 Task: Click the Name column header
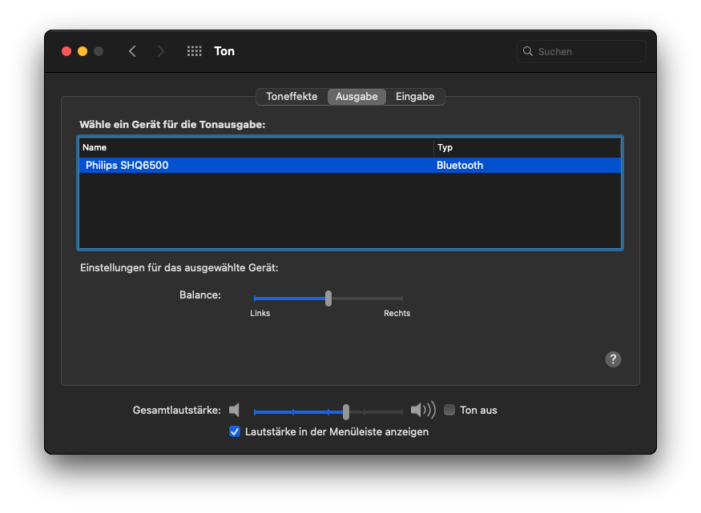pyautogui.click(x=256, y=147)
